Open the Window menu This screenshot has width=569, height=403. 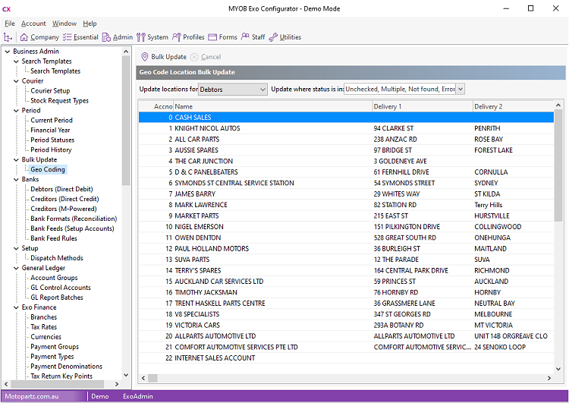pos(64,24)
